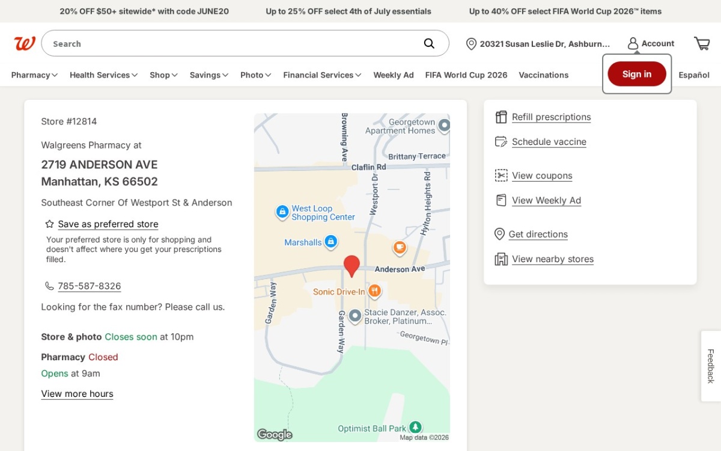Expand the Pharmacy menu
Image resolution: width=721 pixels, height=451 pixels.
coord(34,75)
